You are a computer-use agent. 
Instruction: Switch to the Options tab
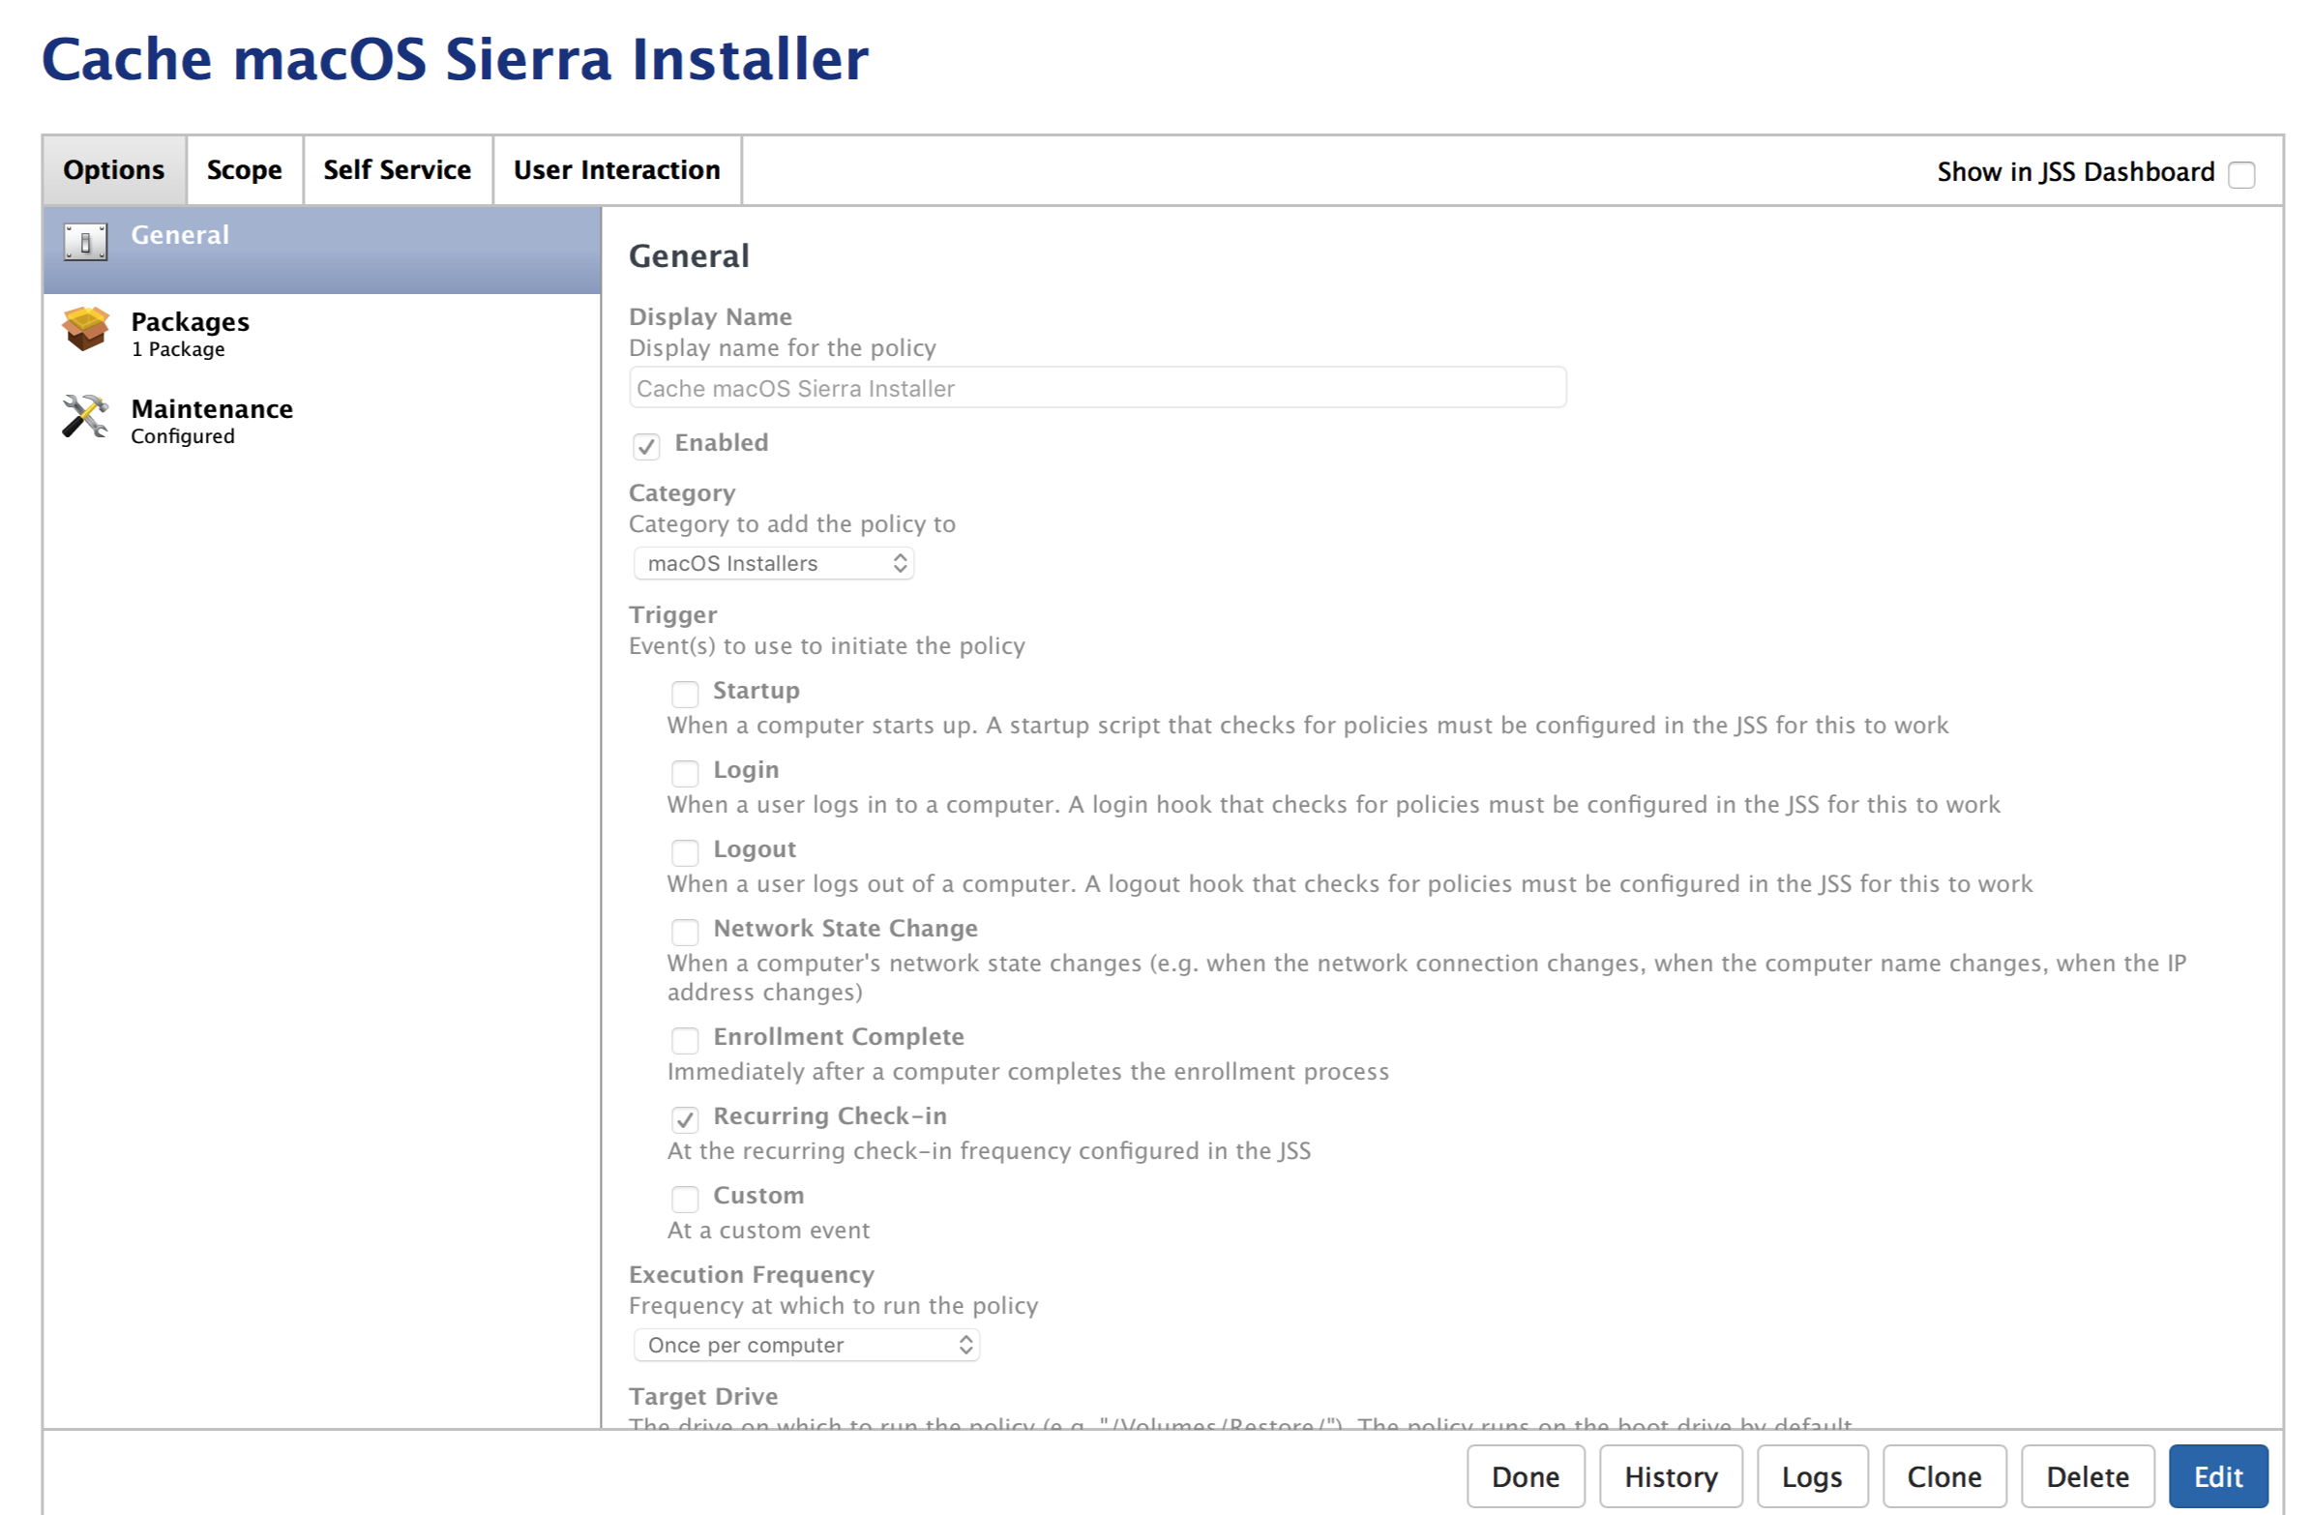tap(115, 170)
